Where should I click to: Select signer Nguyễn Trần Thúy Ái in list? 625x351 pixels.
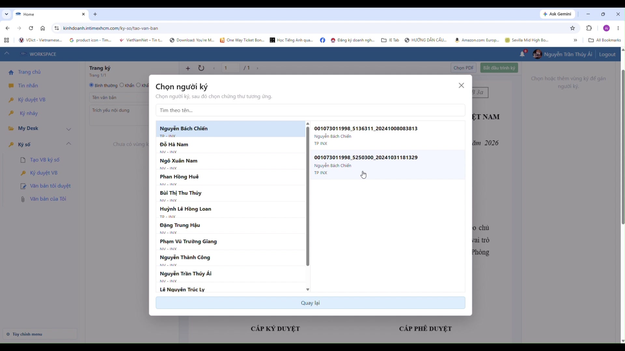(230, 274)
